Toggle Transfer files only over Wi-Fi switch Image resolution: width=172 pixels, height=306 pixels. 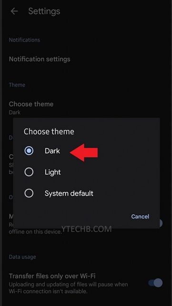[156, 283]
